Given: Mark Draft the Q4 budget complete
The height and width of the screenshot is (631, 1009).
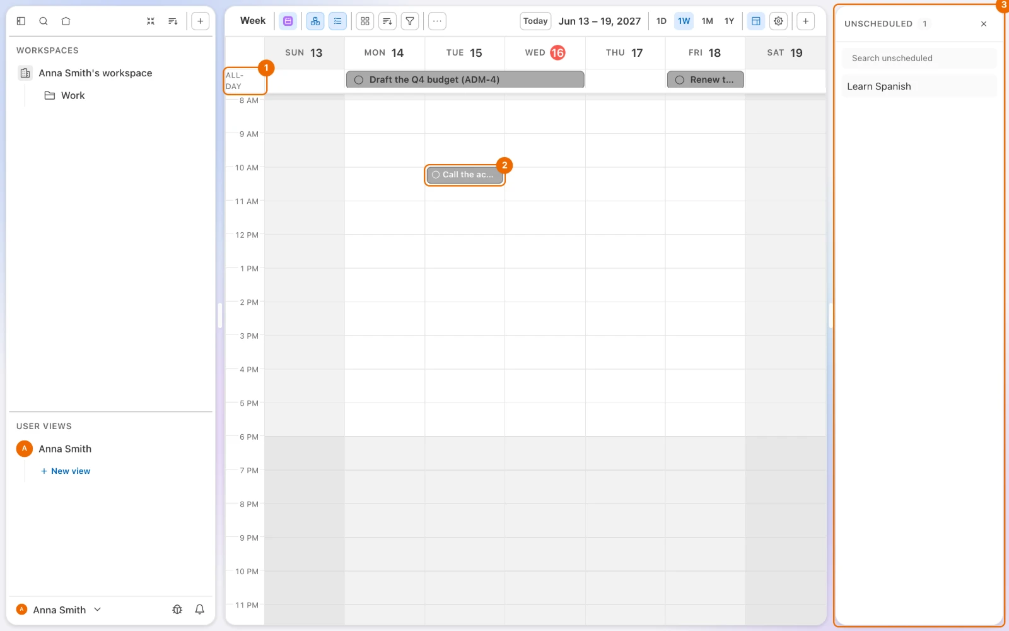Looking at the screenshot, I should click(x=359, y=80).
